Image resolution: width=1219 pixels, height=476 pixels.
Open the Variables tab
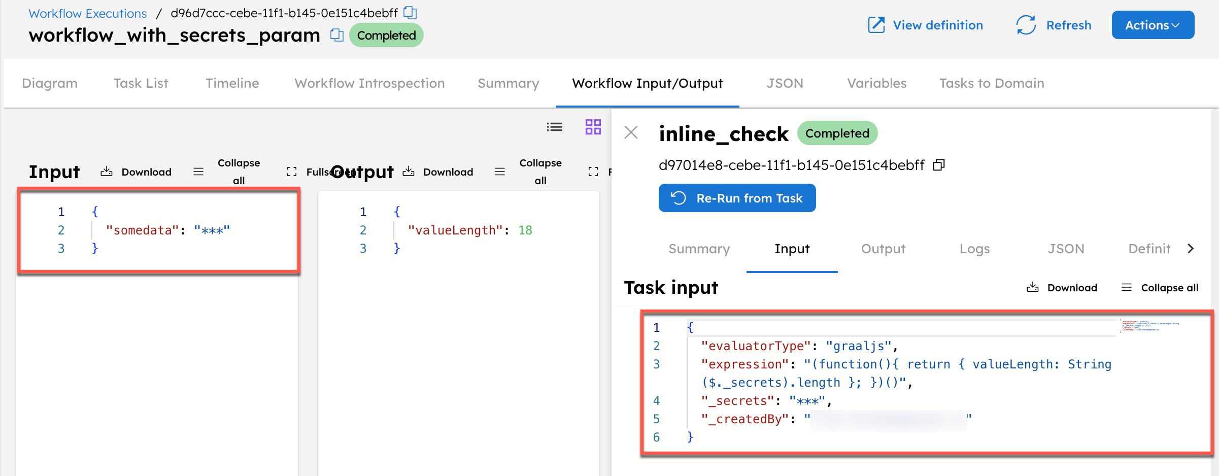click(x=876, y=83)
